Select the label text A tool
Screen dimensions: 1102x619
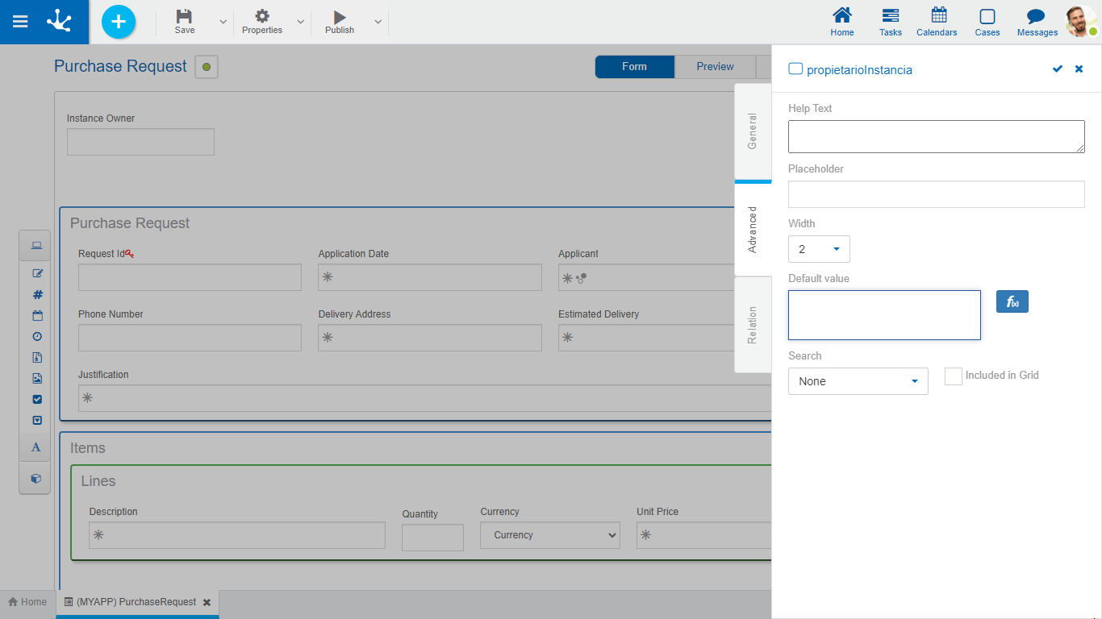click(x=36, y=447)
